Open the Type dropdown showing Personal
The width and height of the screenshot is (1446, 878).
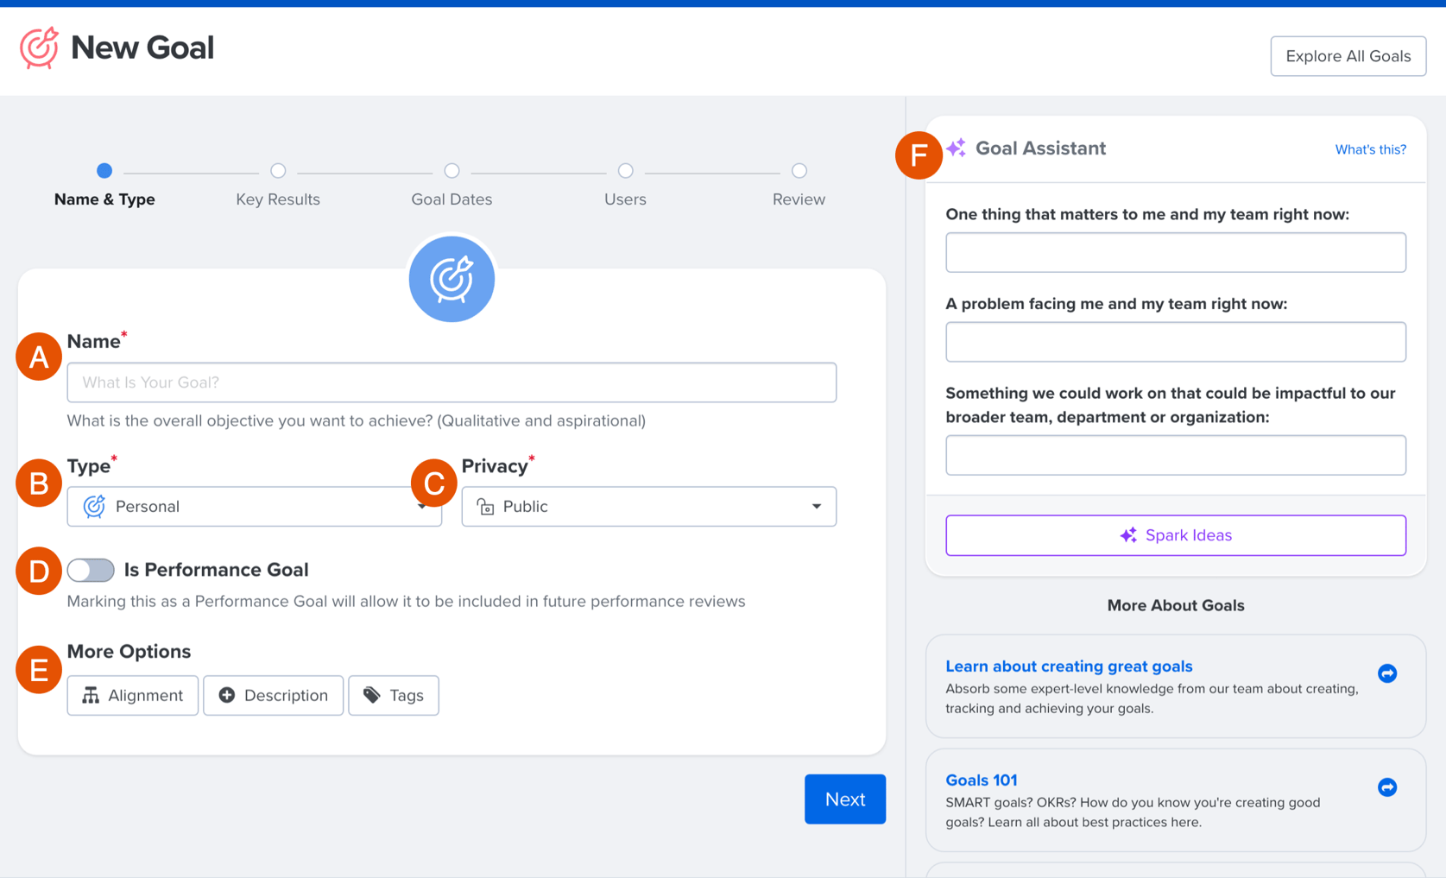254,507
